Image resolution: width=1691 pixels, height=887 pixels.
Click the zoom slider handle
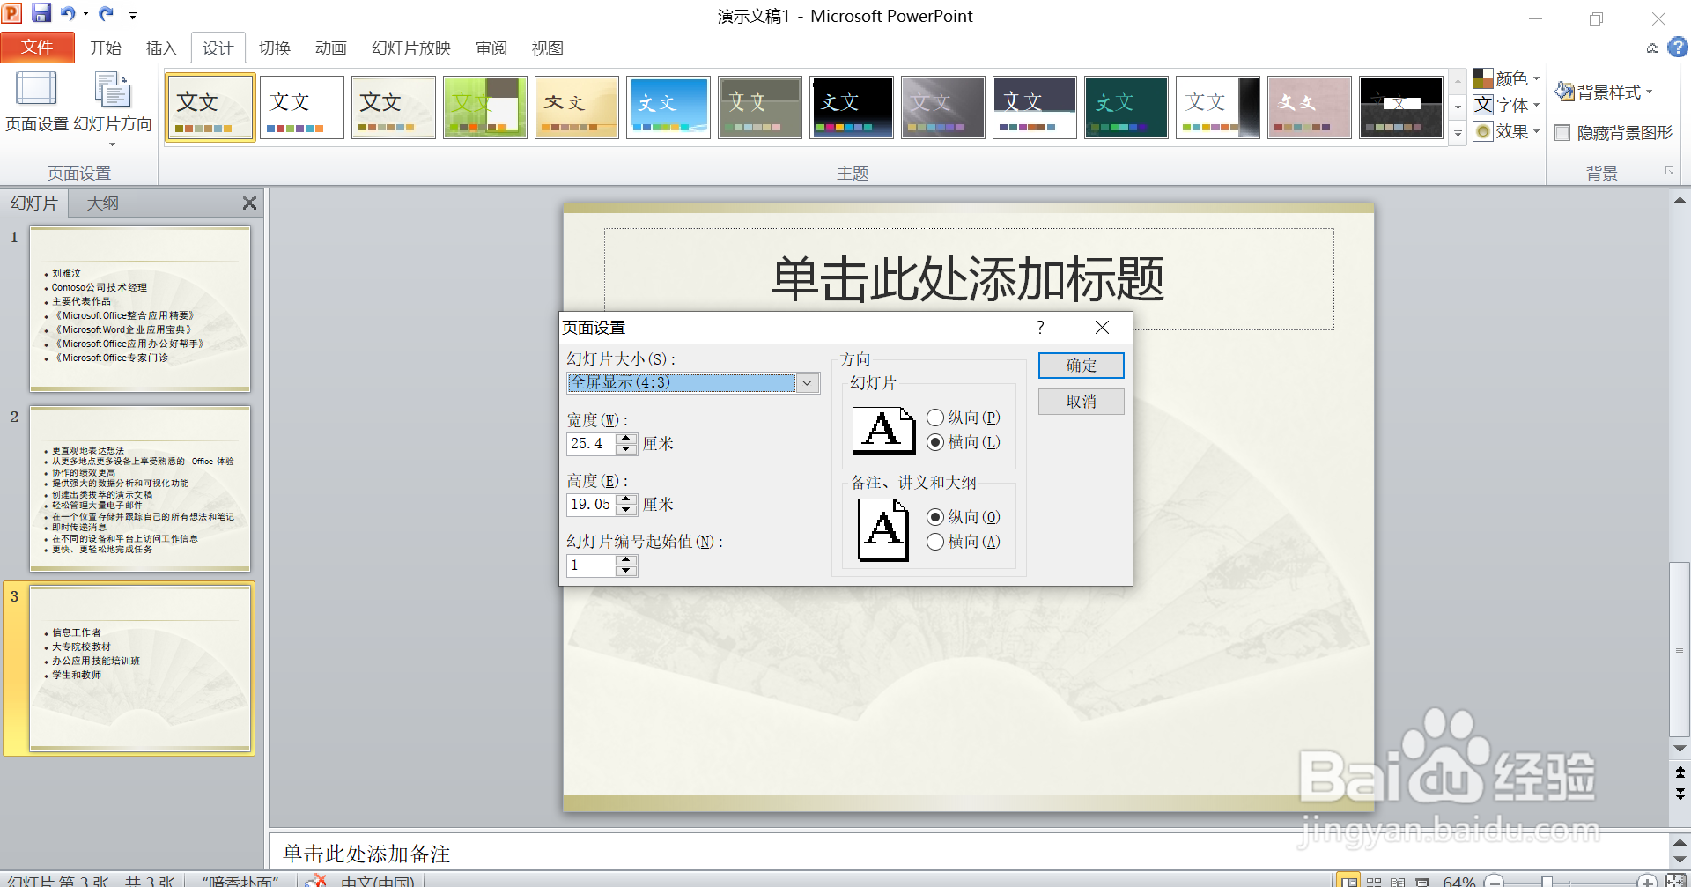click(1547, 881)
